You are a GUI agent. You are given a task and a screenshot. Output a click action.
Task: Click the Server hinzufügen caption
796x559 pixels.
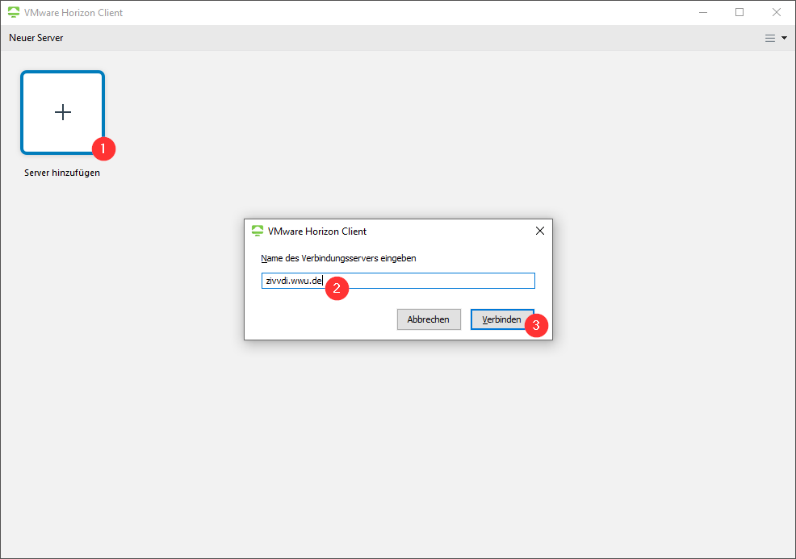61,173
